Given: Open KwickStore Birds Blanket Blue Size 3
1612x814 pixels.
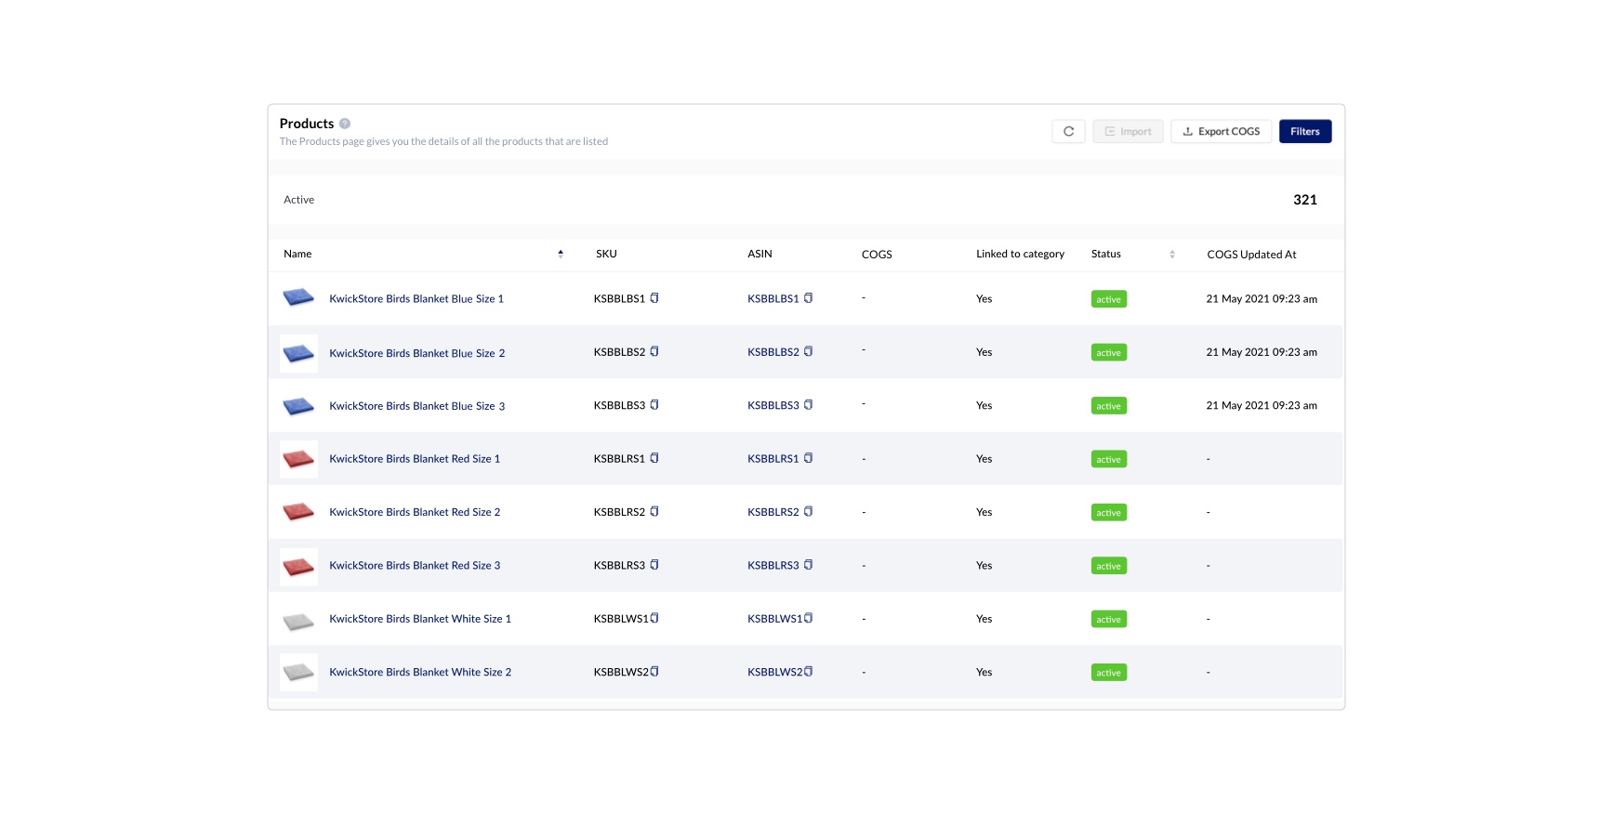Looking at the screenshot, I should pyautogui.click(x=417, y=406).
